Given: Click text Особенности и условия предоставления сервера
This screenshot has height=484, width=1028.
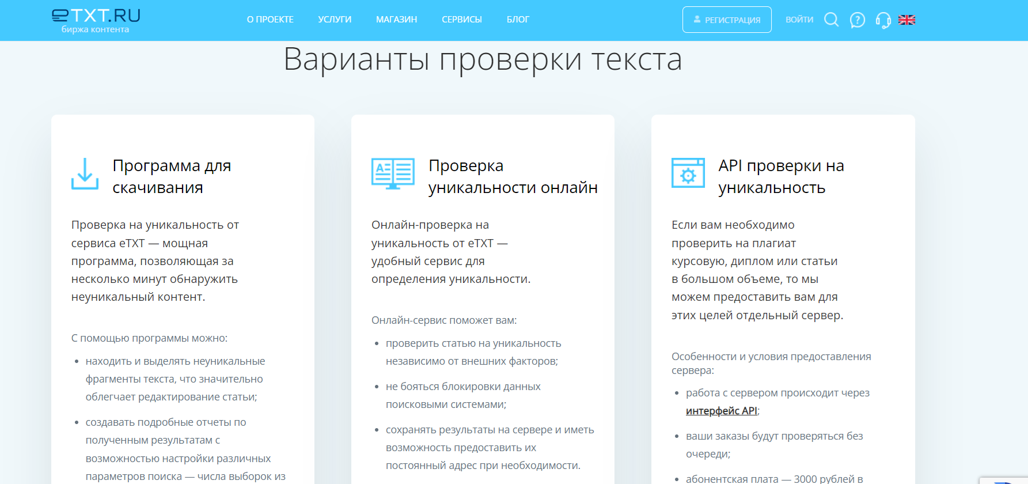Looking at the screenshot, I should pos(771,363).
